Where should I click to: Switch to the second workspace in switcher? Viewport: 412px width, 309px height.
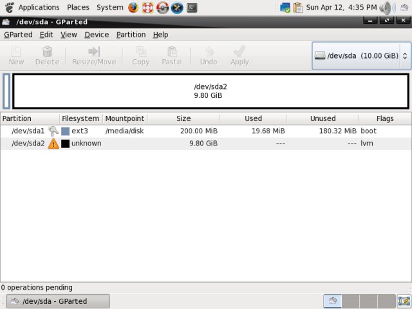click(x=350, y=301)
